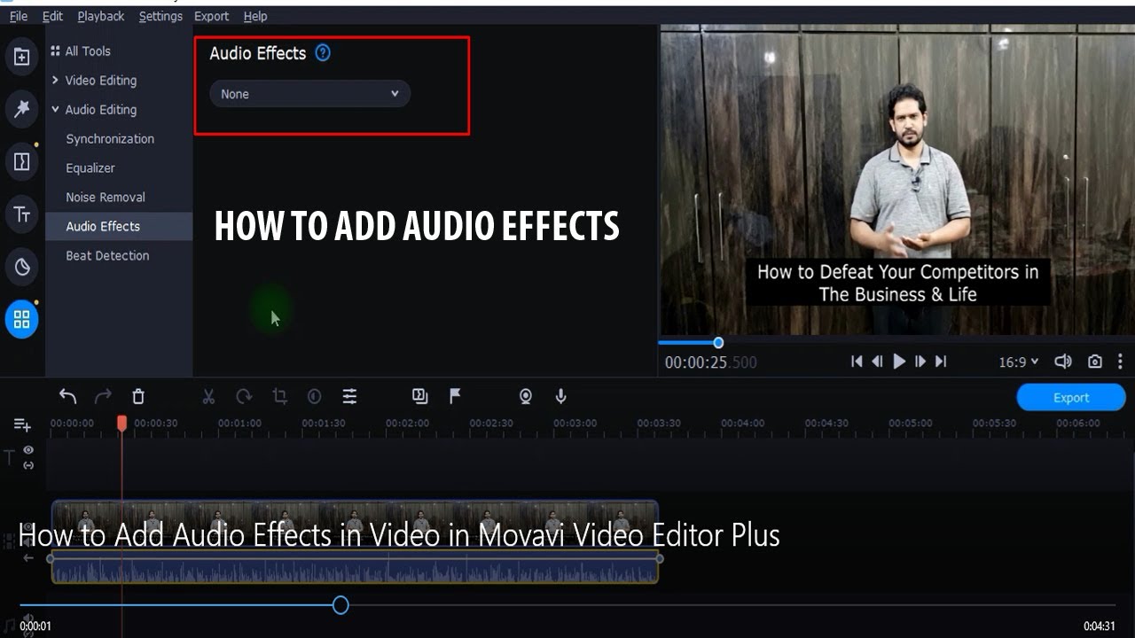Click the Add Track icon
The image size is (1135, 638).
pos(22,425)
